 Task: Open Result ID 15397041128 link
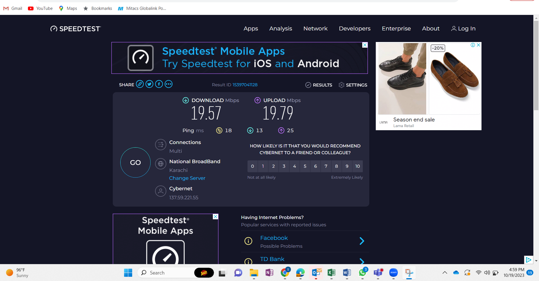[245, 85]
